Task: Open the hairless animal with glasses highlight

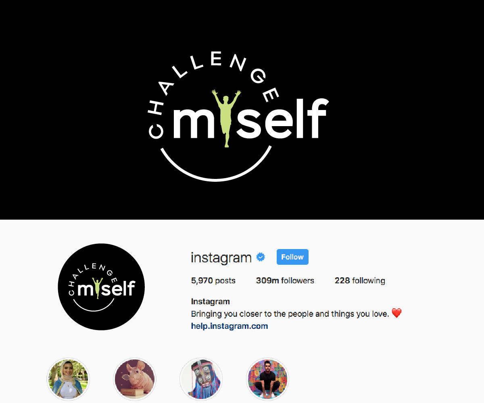Action: (x=135, y=379)
